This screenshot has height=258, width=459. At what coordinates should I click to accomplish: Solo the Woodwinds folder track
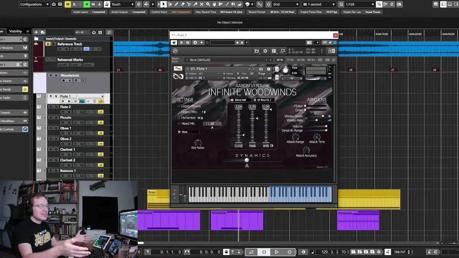pos(56,75)
